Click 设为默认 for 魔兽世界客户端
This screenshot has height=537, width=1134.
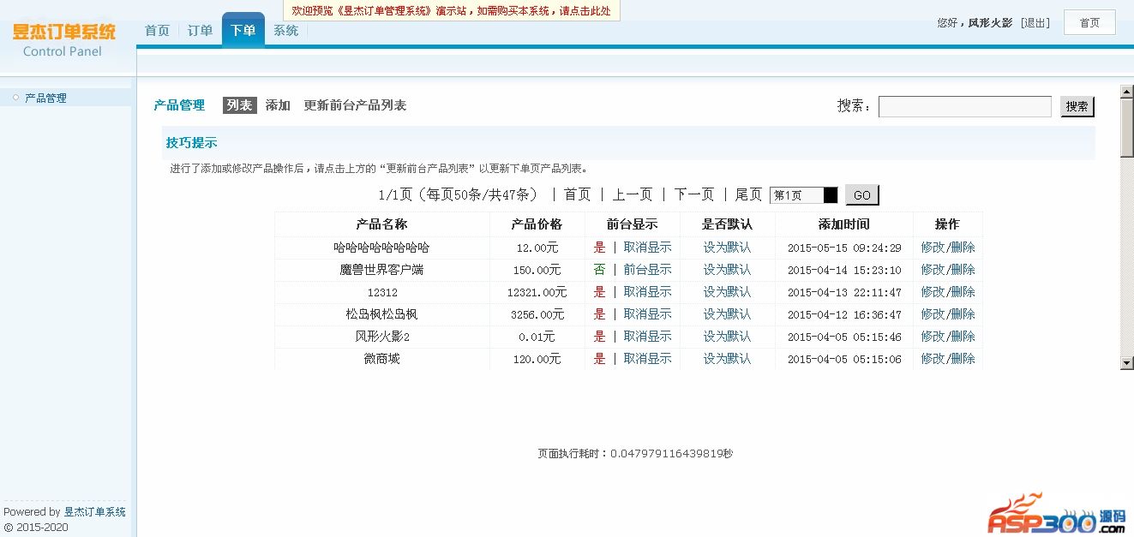point(727,270)
